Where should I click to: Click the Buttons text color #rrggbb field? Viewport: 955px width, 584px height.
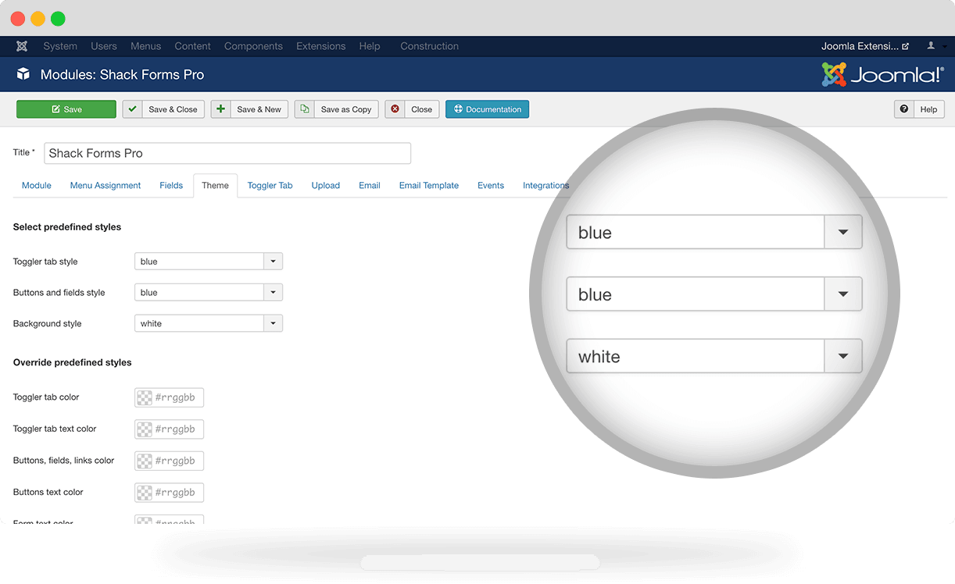pos(170,493)
